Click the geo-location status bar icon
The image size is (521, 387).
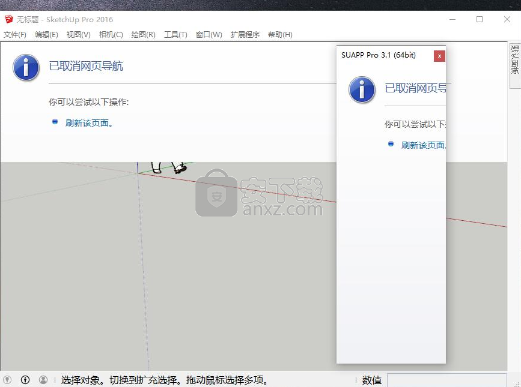pyautogui.click(x=7, y=380)
